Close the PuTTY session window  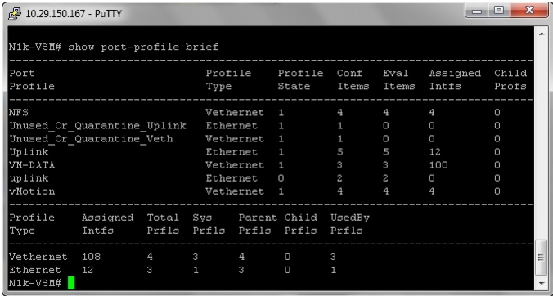[x=529, y=11]
